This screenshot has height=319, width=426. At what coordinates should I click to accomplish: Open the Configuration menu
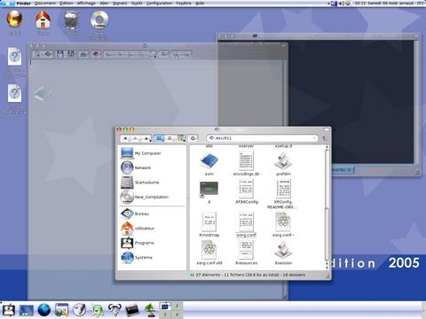[x=159, y=4]
